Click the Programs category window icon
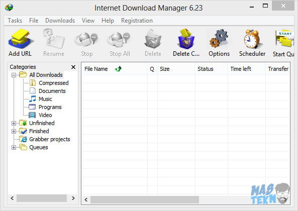298x211 pixels. tap(32, 107)
